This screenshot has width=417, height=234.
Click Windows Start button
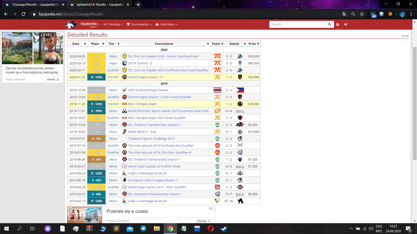click(x=6, y=228)
